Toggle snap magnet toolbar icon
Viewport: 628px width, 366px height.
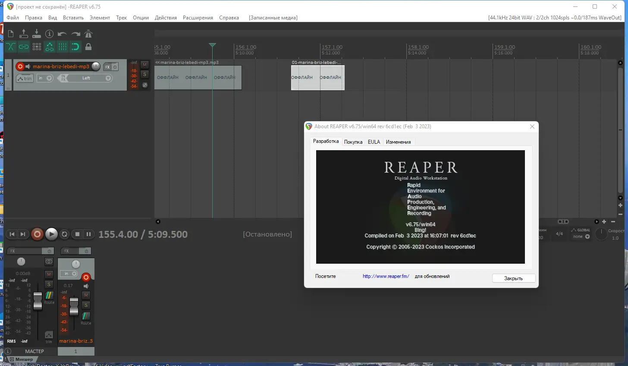[75, 47]
